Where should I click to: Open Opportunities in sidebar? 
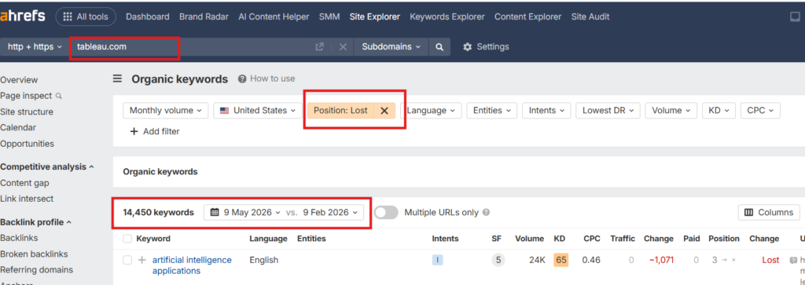[28, 144]
